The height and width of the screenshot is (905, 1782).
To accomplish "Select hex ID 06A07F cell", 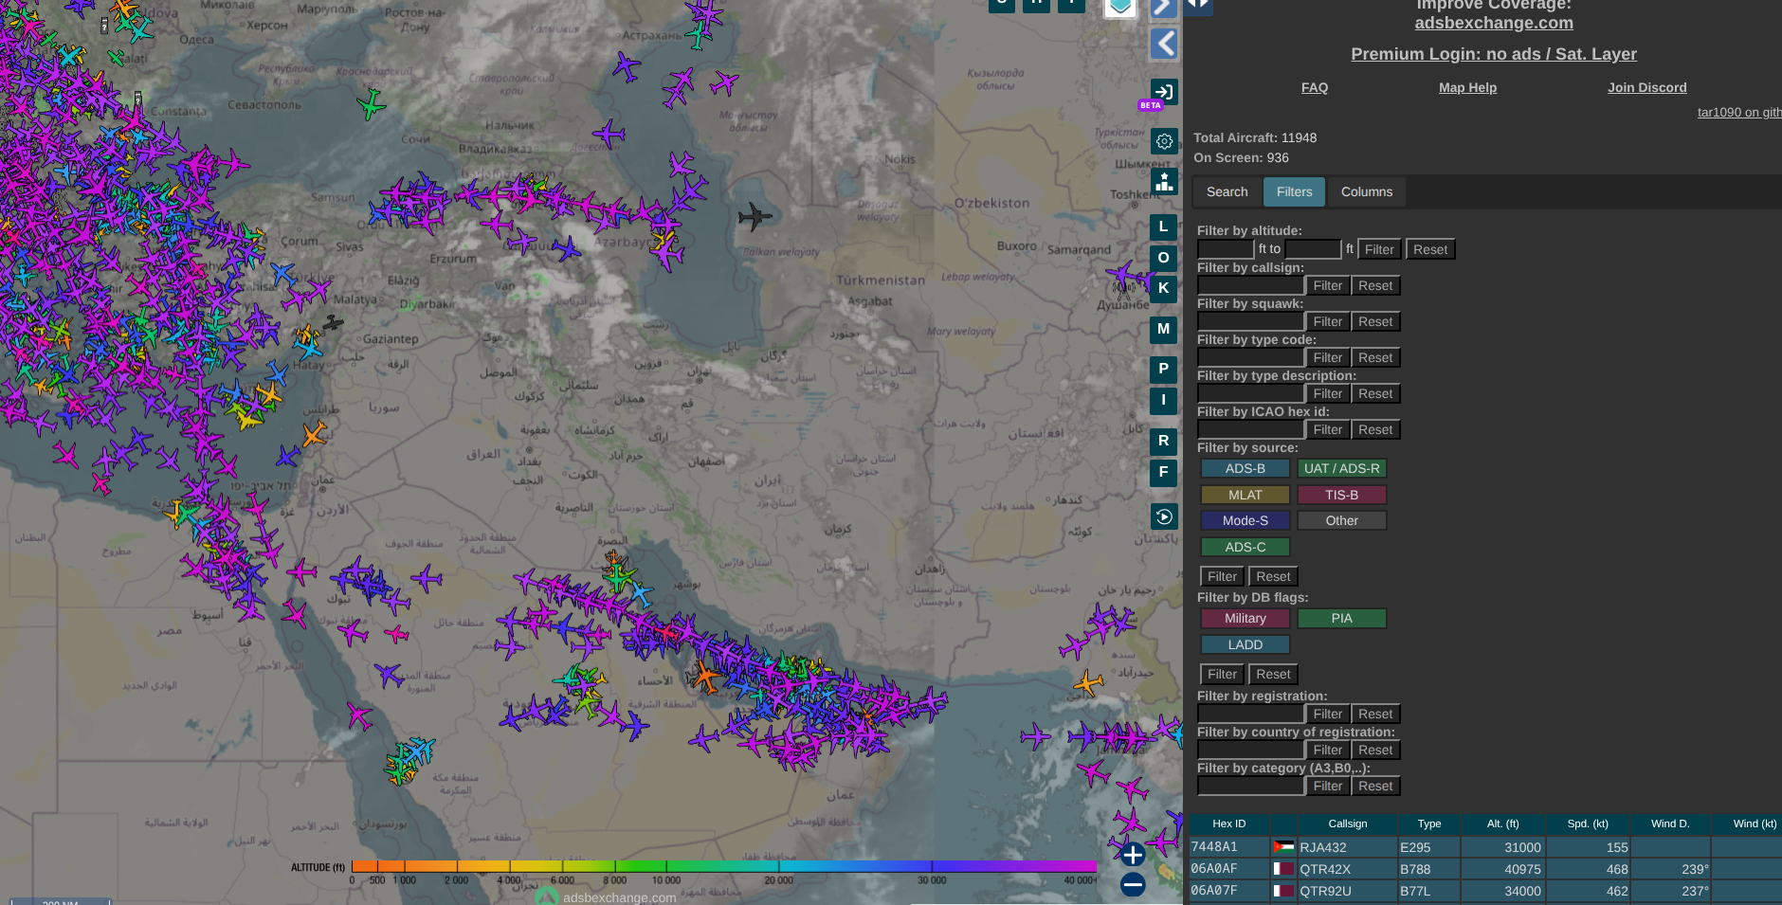I will [1228, 891].
